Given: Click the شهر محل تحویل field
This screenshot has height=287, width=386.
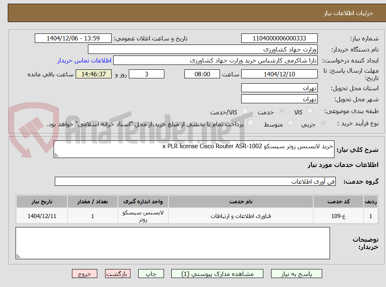Looking at the screenshot, I should 279,99.
